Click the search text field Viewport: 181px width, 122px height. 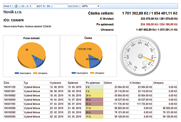point(60,6)
